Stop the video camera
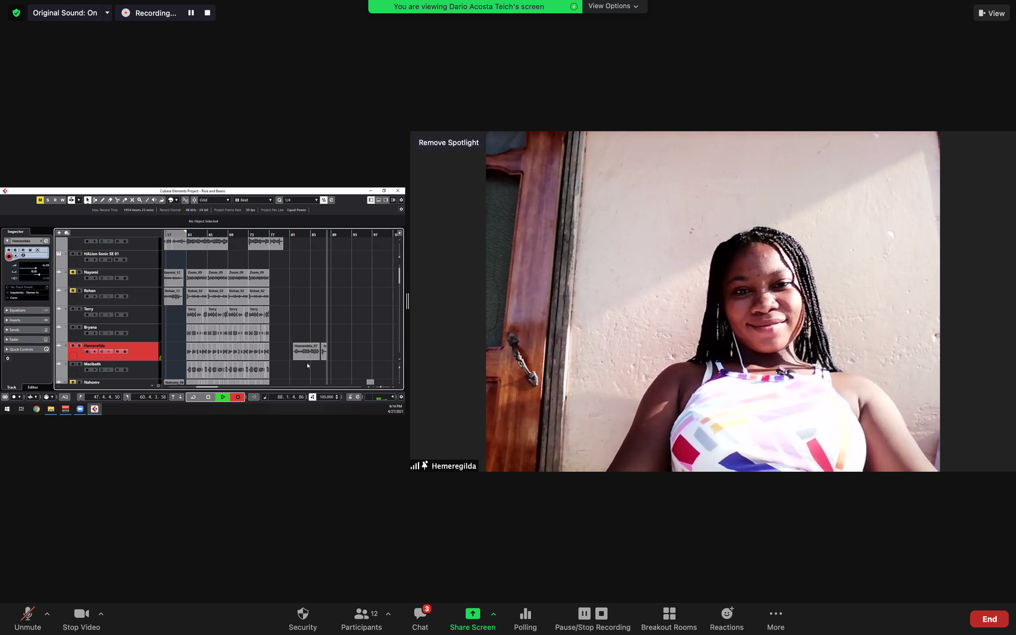 pos(81,613)
